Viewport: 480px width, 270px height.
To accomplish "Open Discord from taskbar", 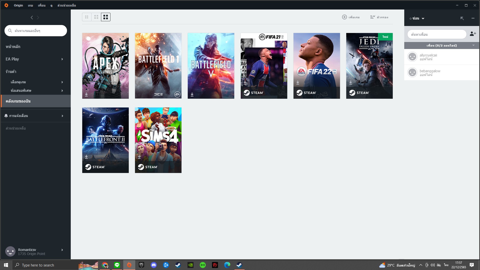I will tap(154, 265).
